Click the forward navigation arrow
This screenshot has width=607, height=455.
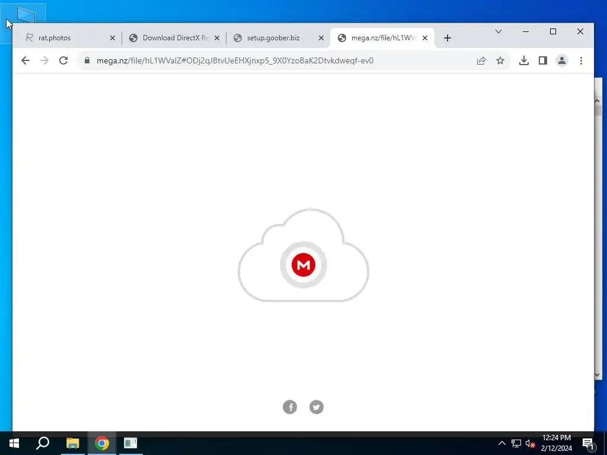pos(44,60)
